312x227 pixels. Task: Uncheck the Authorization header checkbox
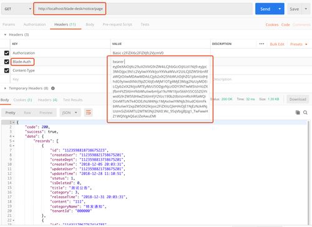(x=7, y=53)
